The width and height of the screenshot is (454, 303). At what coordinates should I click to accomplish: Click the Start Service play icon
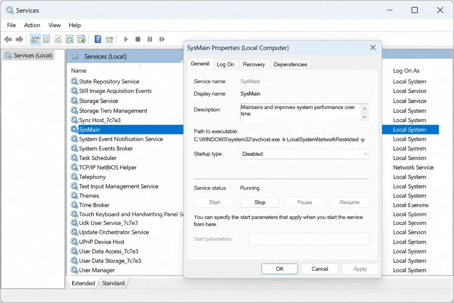126,39
